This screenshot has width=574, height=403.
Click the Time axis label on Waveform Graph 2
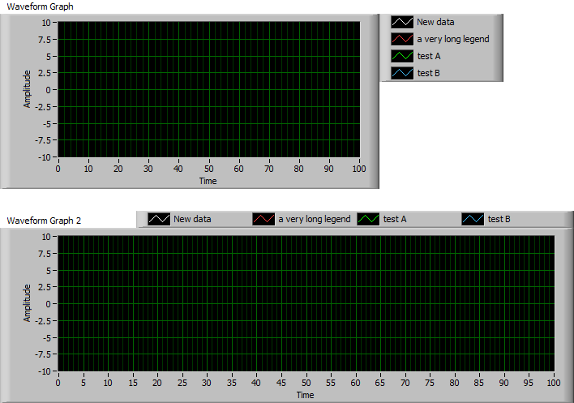(x=306, y=395)
